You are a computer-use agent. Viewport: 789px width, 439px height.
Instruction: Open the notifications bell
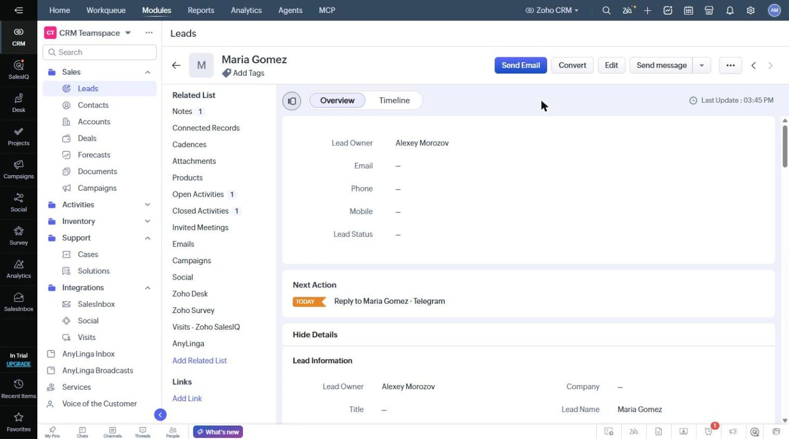pyautogui.click(x=730, y=10)
